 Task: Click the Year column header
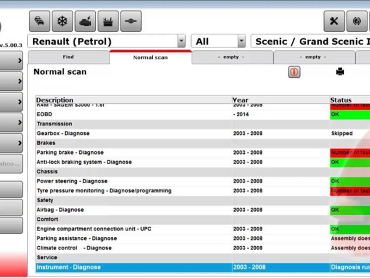pyautogui.click(x=240, y=100)
